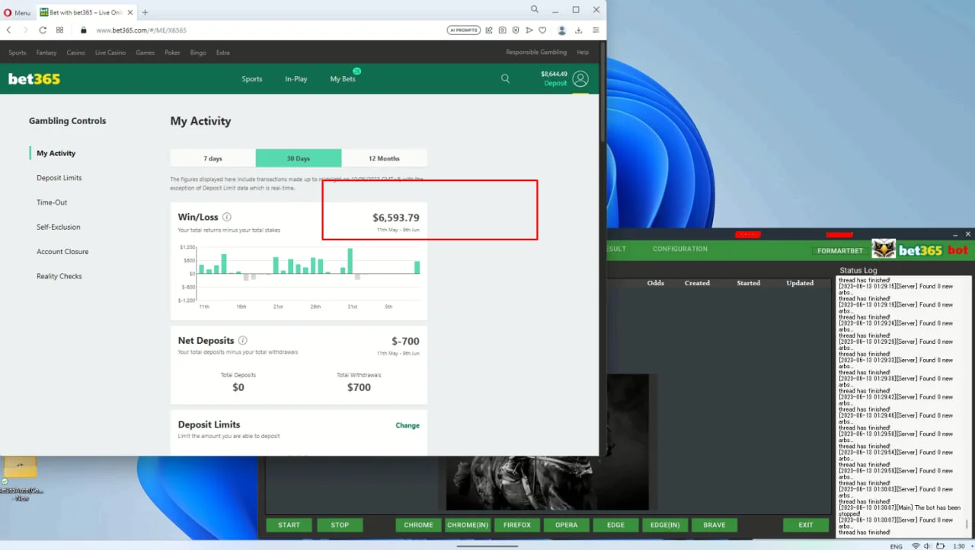Switch to 12 Months tab

(384, 158)
